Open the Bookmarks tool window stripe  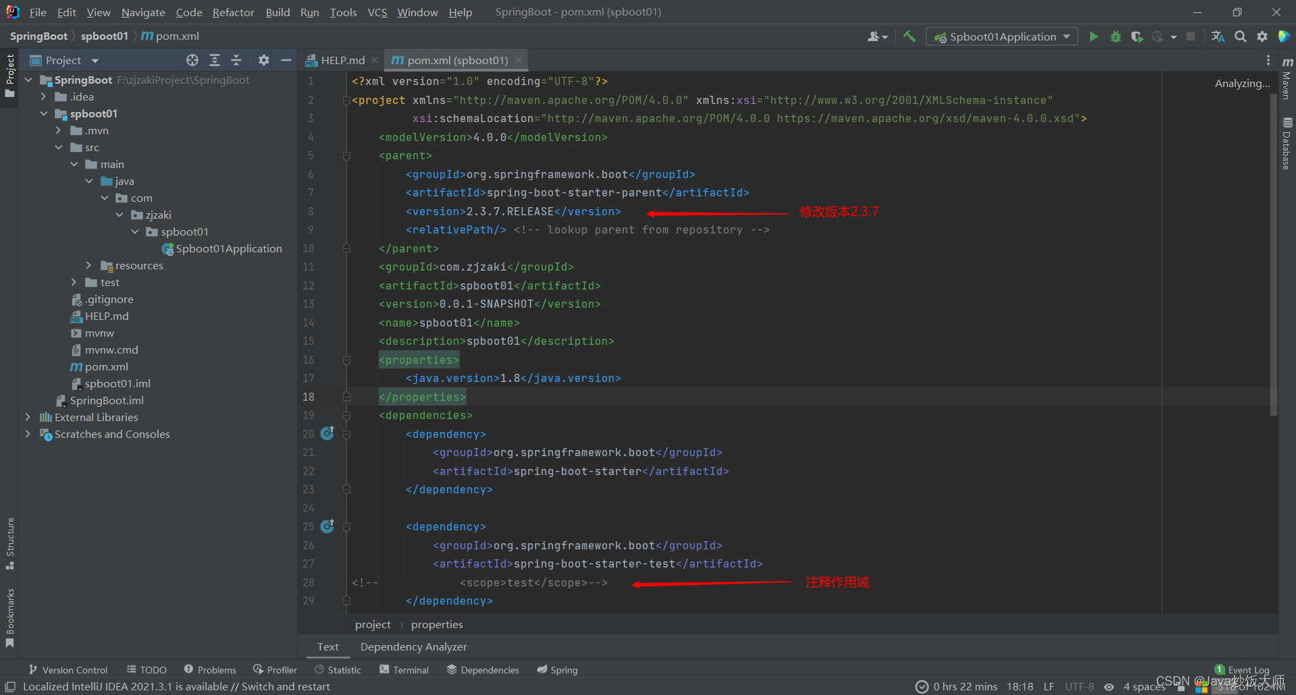(x=9, y=617)
